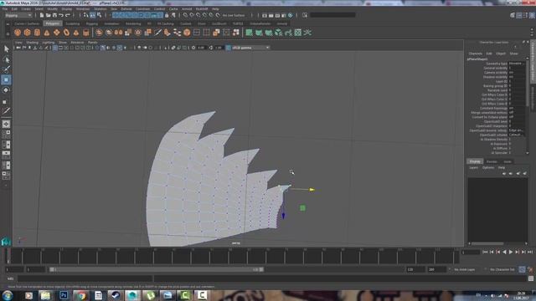Click the last green shelf icon with crossed lines

(x=307, y=33)
